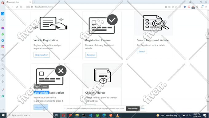Reload the current page
Image resolution: width=209 pixels, height=118 pixels.
point(17,7)
